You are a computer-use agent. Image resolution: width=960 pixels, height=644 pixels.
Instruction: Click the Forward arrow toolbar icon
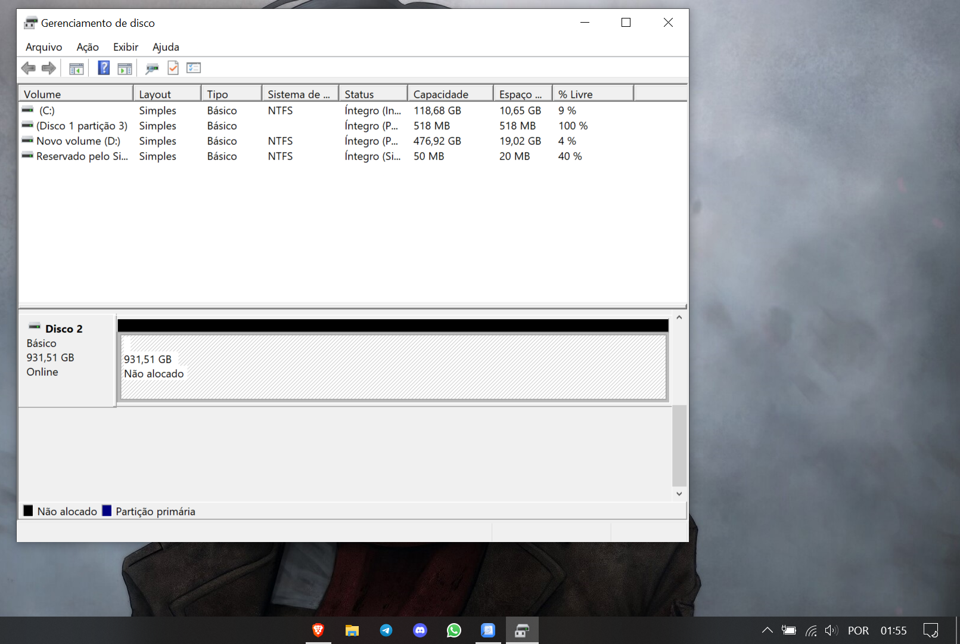pos(49,68)
